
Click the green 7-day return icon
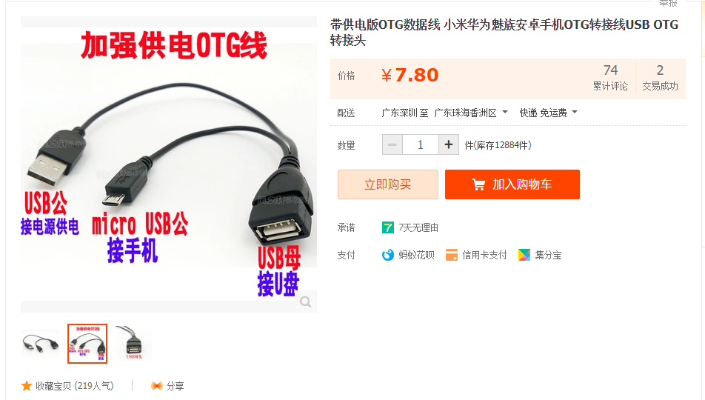[387, 227]
